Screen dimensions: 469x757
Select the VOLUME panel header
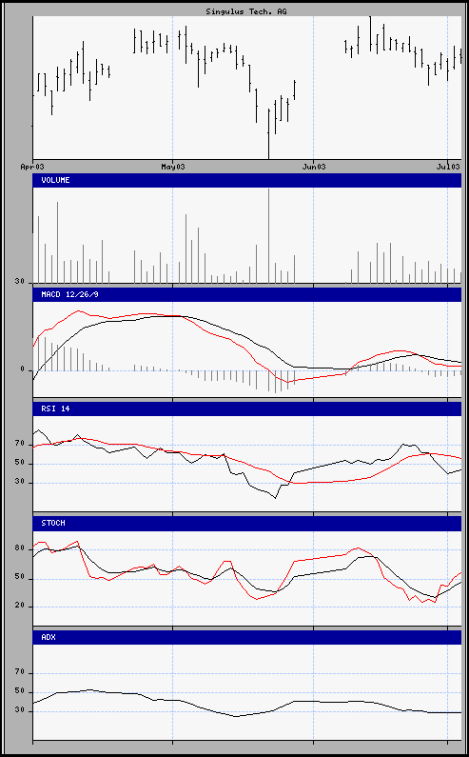click(247, 180)
